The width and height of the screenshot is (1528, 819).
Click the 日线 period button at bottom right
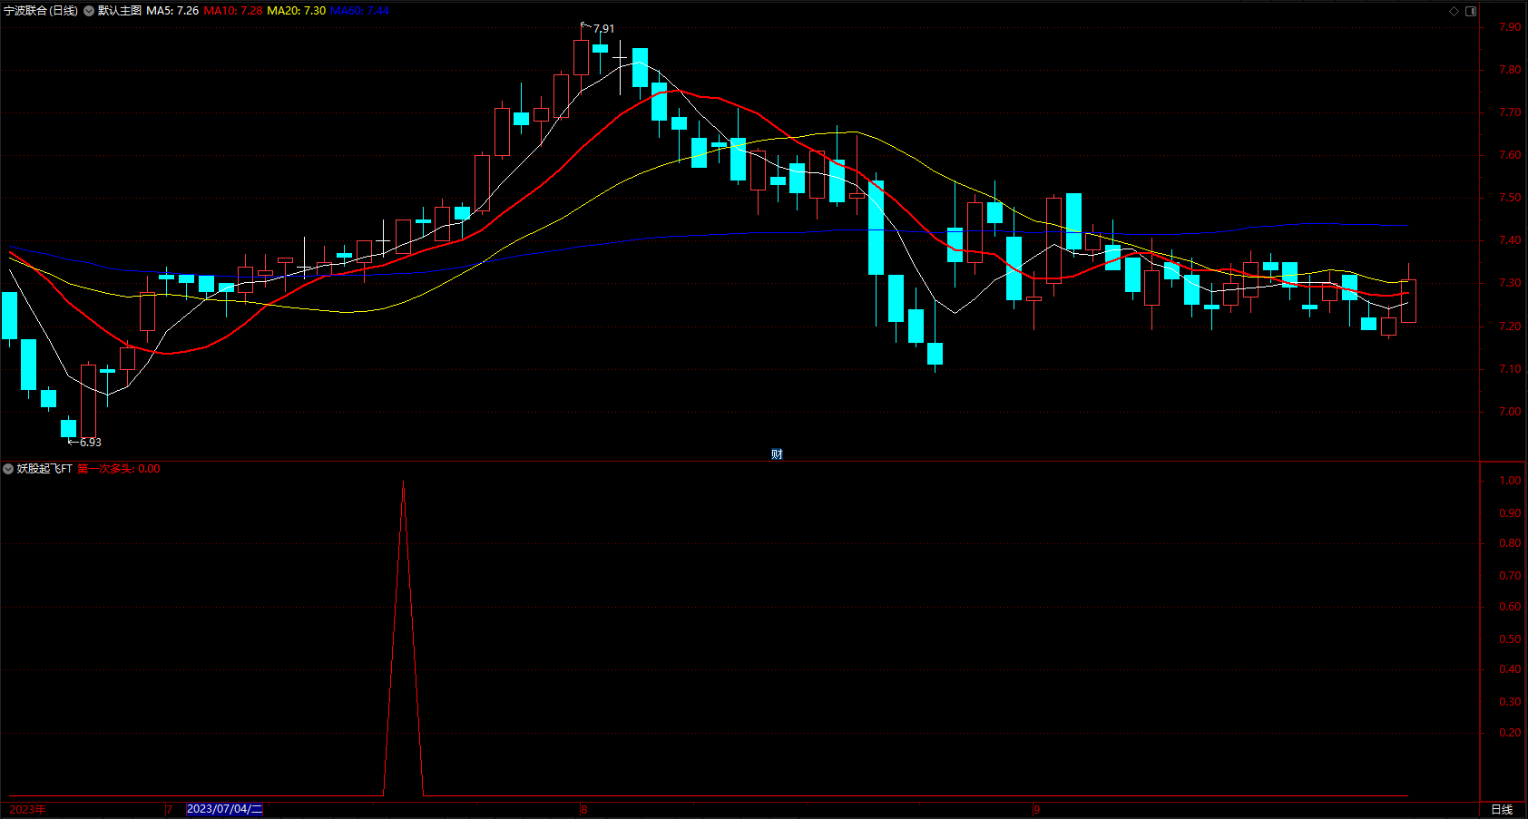(x=1502, y=809)
